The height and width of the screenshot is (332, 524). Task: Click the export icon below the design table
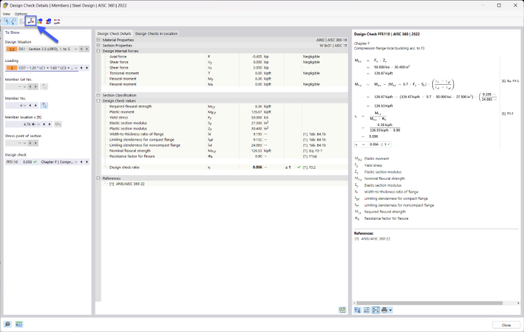(342, 310)
